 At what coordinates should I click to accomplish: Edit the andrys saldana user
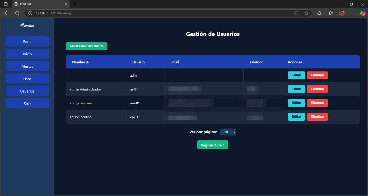pos(296,103)
